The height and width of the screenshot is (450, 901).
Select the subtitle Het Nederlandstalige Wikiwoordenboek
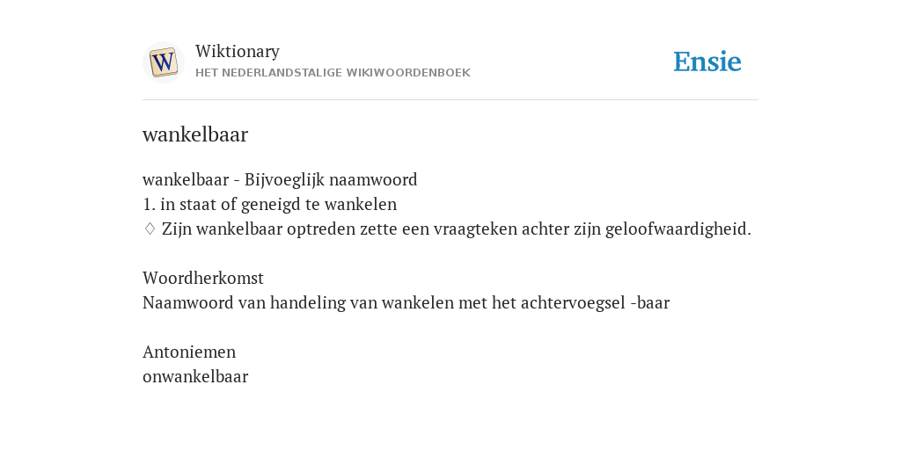coord(333,73)
